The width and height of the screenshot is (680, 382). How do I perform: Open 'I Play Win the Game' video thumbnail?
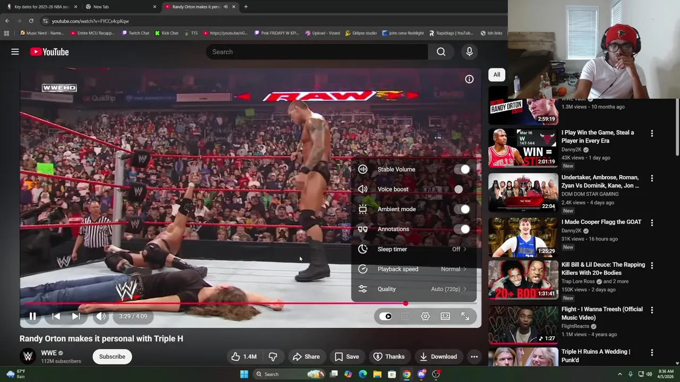(523, 147)
